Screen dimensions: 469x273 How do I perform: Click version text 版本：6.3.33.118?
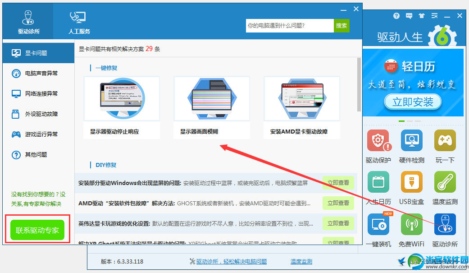122,262
